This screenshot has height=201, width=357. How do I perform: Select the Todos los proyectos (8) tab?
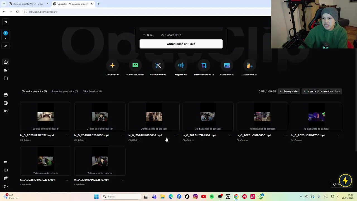click(x=35, y=91)
